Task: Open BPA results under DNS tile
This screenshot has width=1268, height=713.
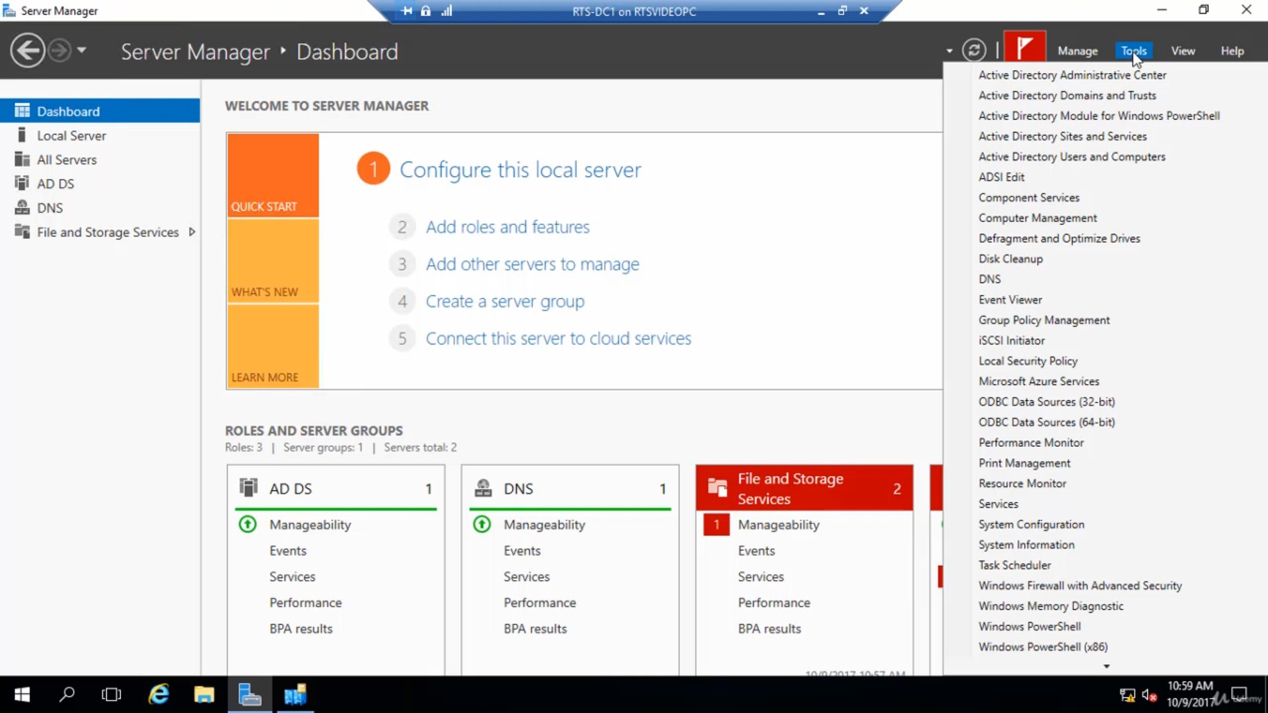Action: [x=535, y=629]
